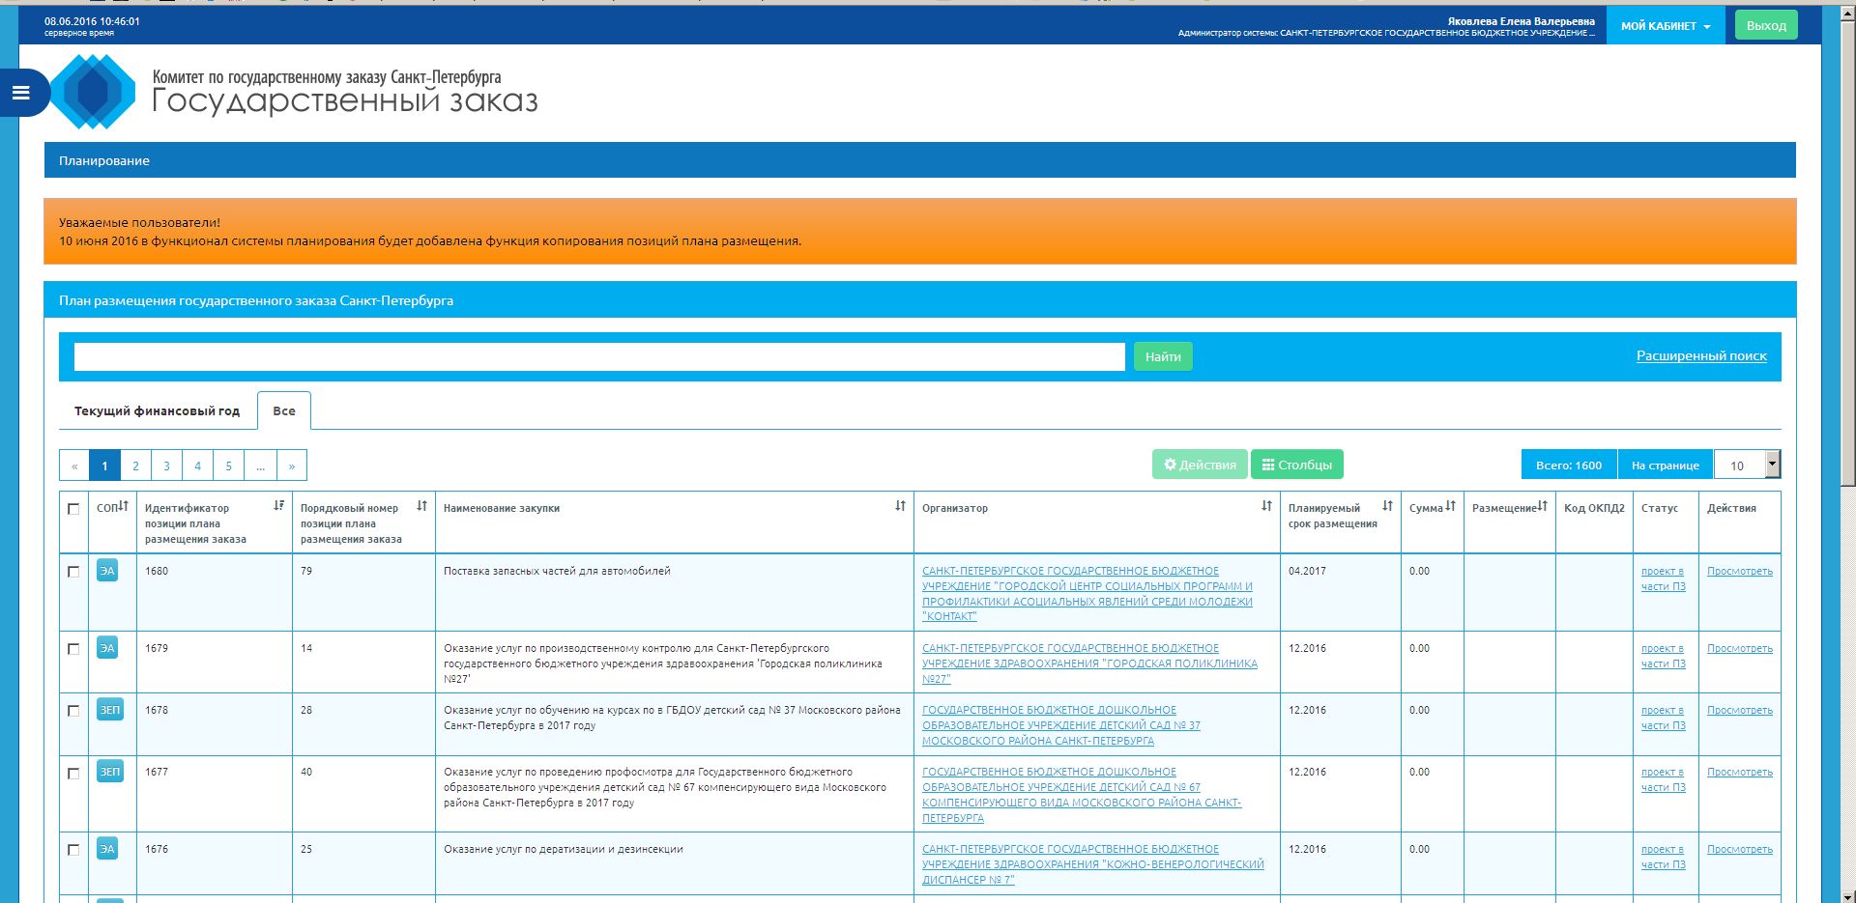This screenshot has width=1856, height=903.
Task: Sort by Планируемый срок размещения column
Action: [1387, 505]
